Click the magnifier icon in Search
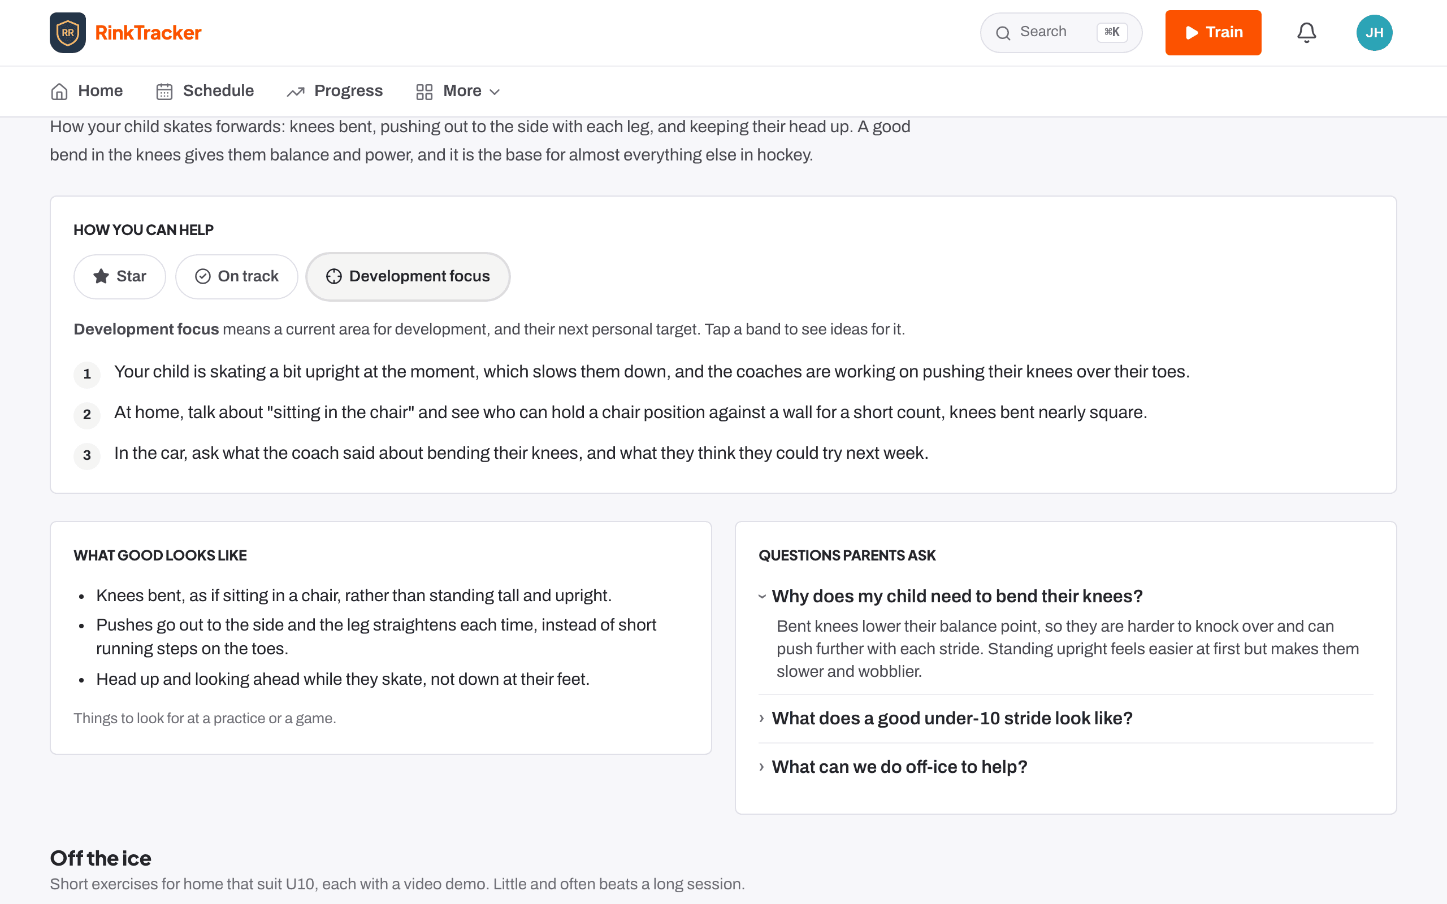1447x904 pixels. coord(1003,33)
